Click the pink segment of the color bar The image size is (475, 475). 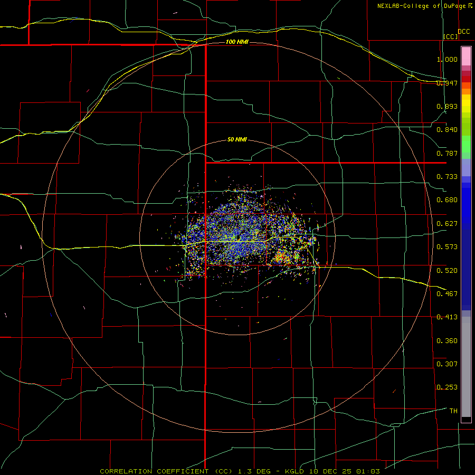(466, 56)
